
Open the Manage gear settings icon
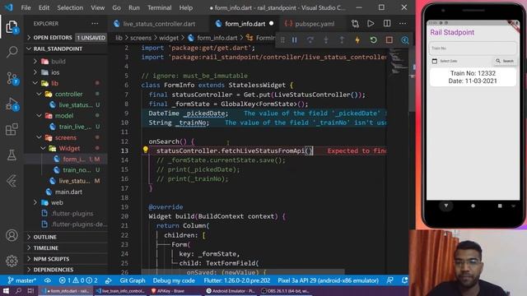[12, 261]
